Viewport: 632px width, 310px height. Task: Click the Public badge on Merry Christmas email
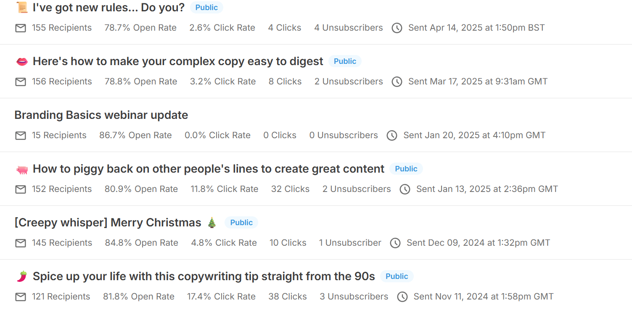(x=241, y=223)
